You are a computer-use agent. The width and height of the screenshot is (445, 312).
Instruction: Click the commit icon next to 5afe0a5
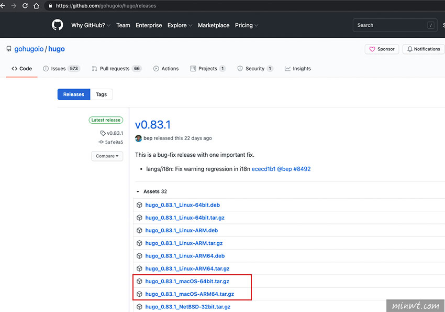click(x=101, y=142)
